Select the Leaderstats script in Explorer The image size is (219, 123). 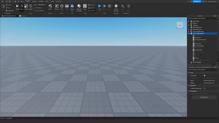coord(198,50)
